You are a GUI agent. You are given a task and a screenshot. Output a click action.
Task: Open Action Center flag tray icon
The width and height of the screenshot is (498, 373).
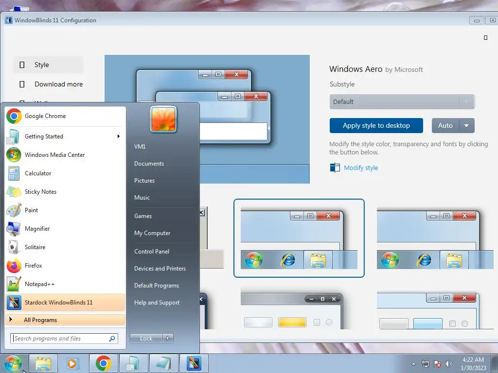point(437,364)
